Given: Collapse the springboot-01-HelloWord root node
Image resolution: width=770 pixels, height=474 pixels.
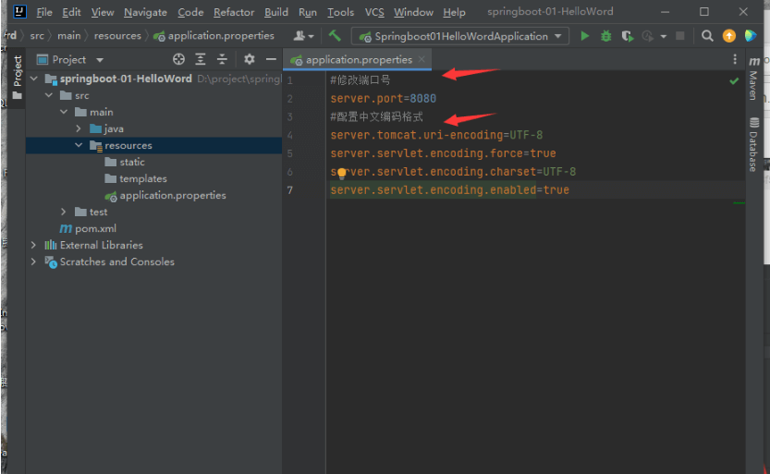Looking at the screenshot, I should point(34,79).
